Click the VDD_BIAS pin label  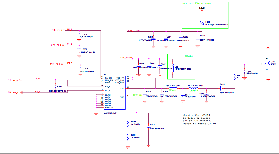[119, 83]
